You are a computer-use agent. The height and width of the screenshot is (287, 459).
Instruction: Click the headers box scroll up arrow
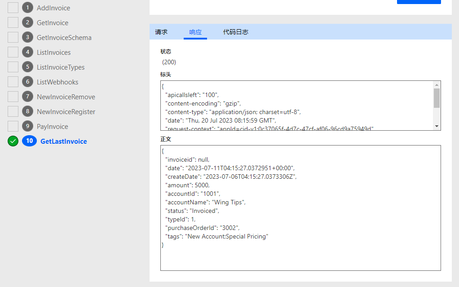(437, 85)
